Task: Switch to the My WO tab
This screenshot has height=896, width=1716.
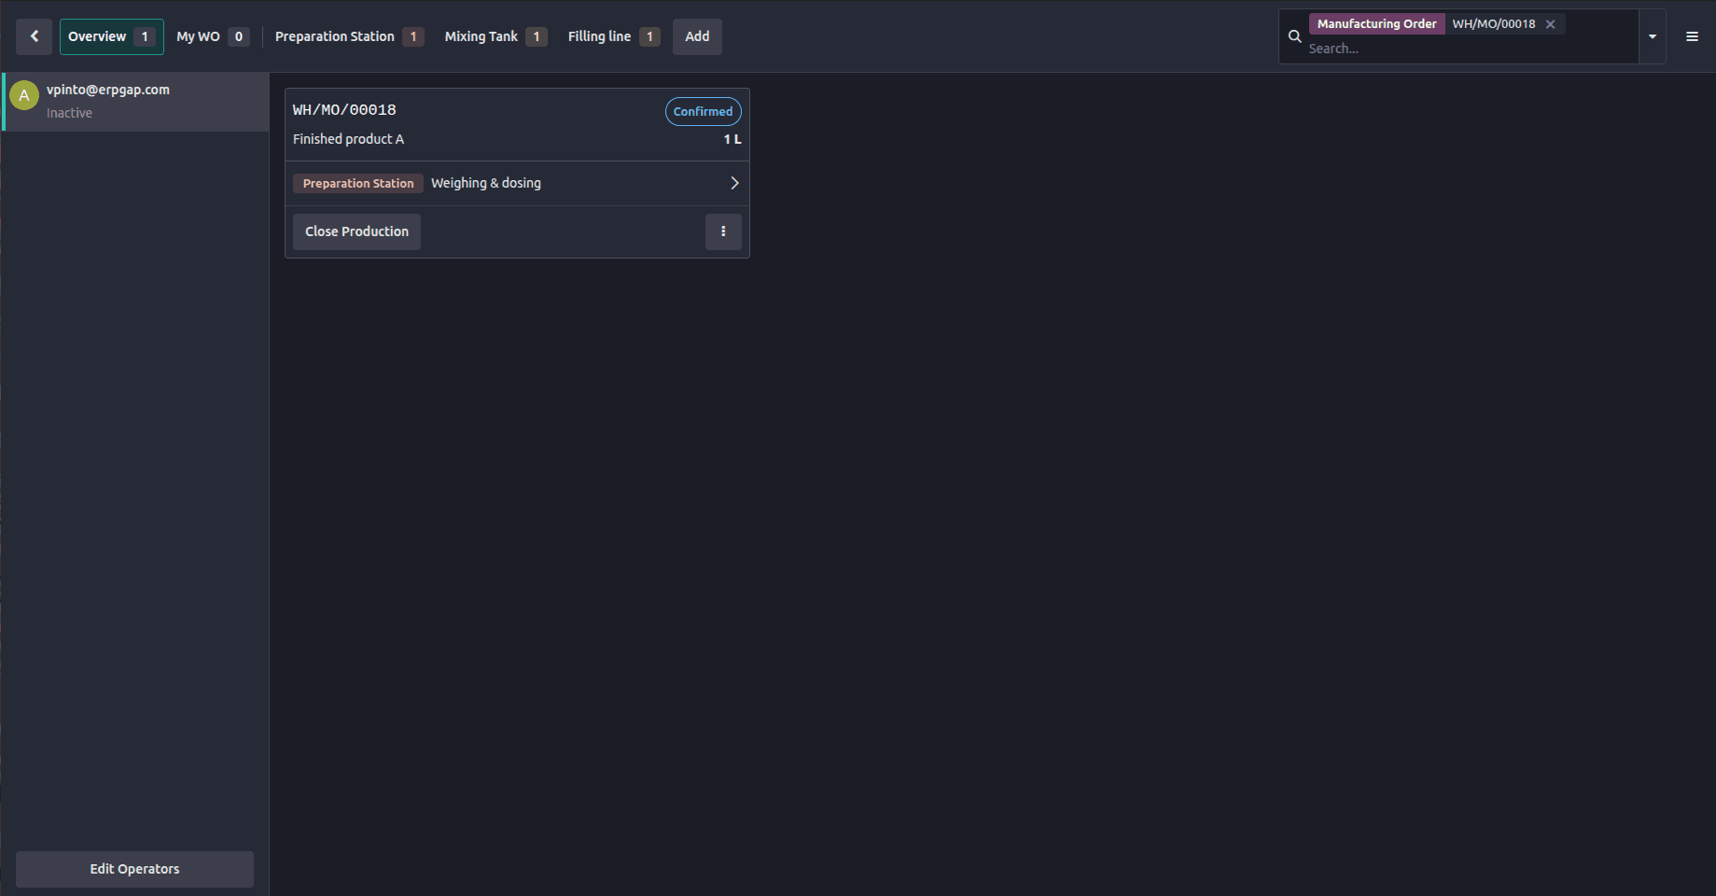Action: pos(213,36)
